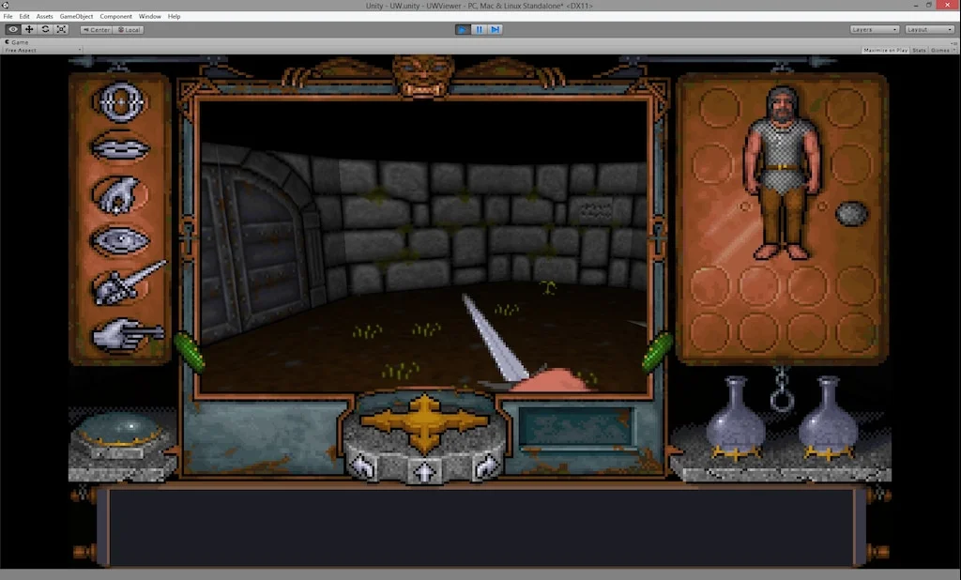Click the right flask beside the chain
Screen dimensions: 961x580
829,419
